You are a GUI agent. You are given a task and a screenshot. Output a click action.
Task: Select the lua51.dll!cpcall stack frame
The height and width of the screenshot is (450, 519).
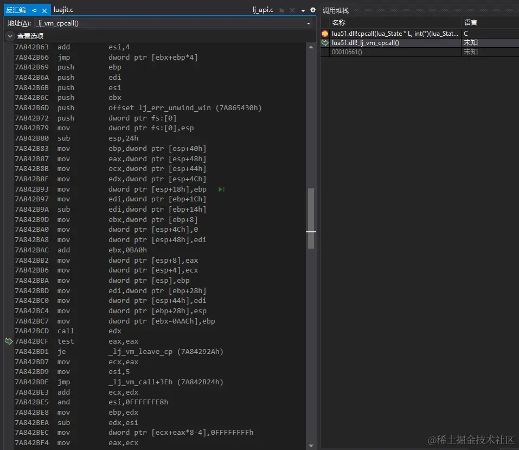[395, 34]
